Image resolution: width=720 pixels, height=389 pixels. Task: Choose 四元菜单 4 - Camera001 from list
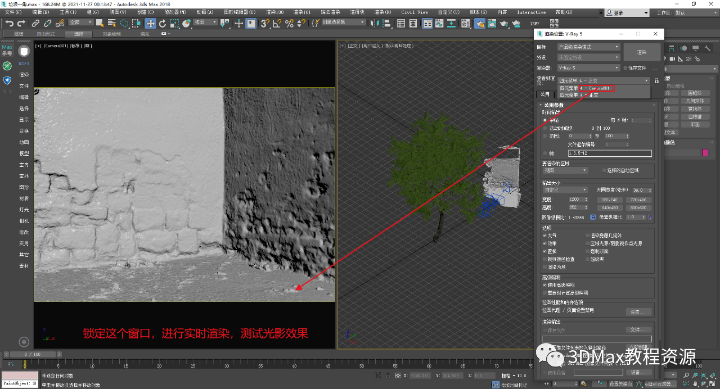[x=586, y=88]
